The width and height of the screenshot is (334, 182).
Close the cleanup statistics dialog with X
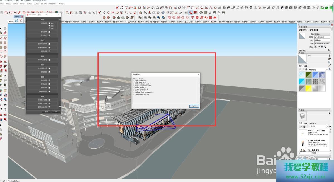click(x=198, y=74)
